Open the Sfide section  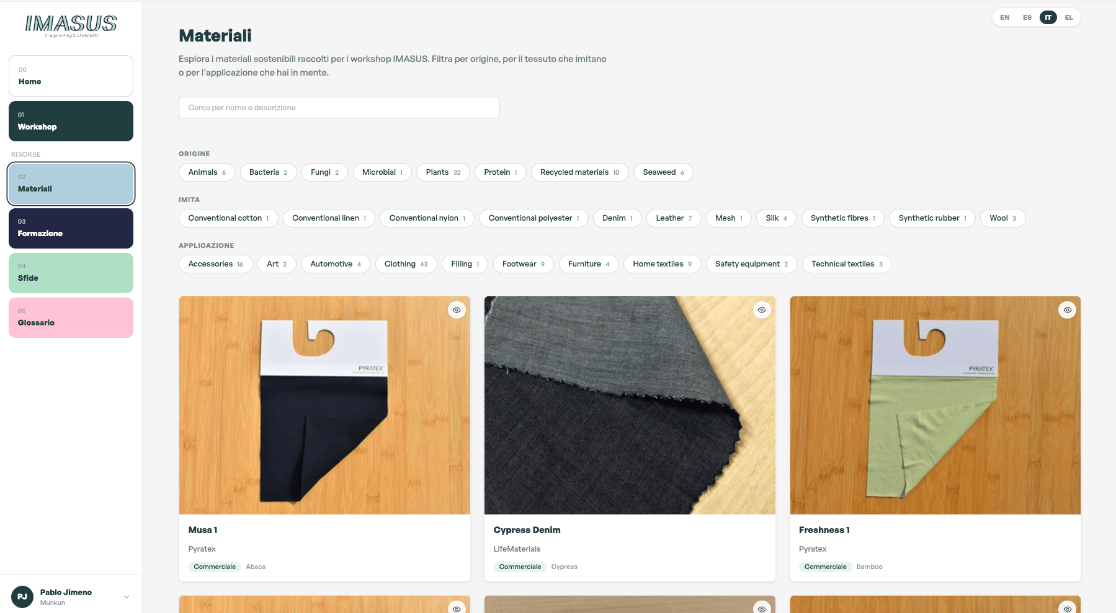pos(71,273)
